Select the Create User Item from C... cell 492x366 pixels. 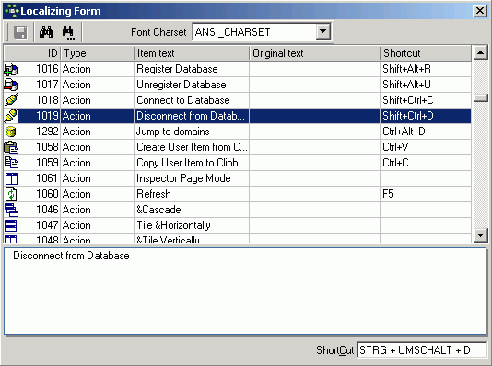(x=192, y=147)
